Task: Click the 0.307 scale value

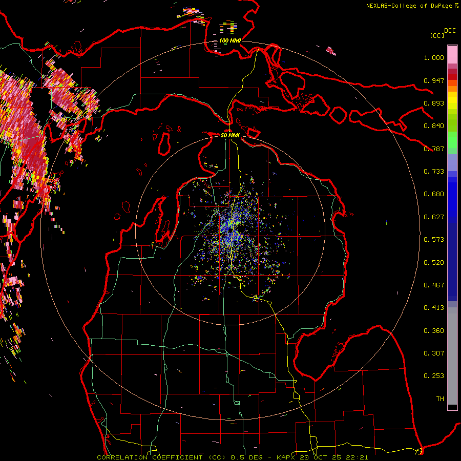Action: pyautogui.click(x=434, y=353)
